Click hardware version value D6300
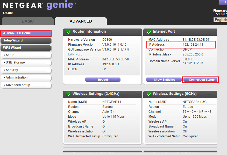This screenshot has height=155, width=227. point(107,40)
